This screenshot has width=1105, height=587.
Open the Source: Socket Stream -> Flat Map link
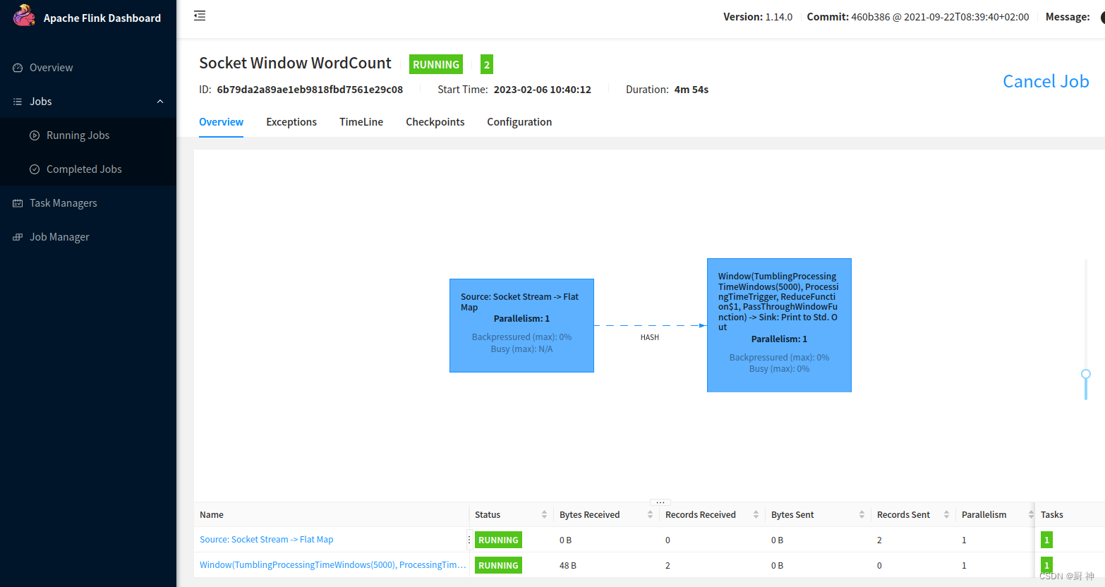click(x=266, y=540)
